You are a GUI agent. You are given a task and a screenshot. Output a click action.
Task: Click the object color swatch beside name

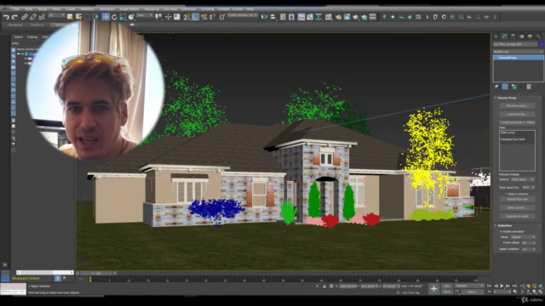pyautogui.click(x=542, y=44)
